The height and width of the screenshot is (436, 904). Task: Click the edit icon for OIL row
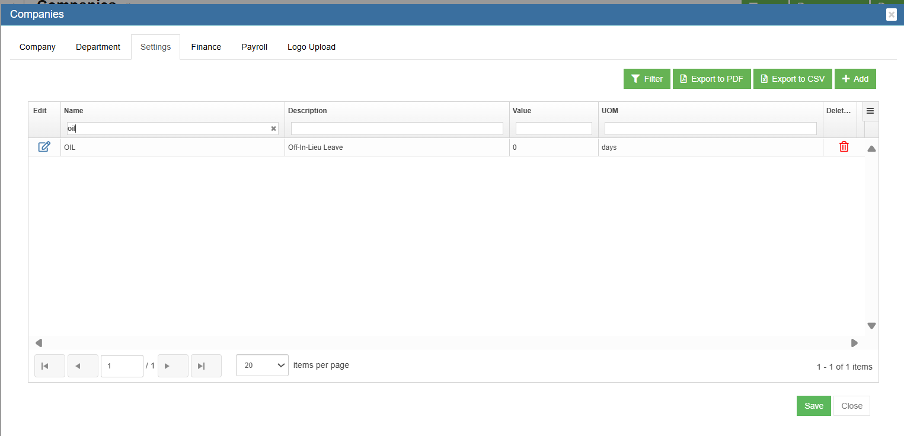pos(44,147)
